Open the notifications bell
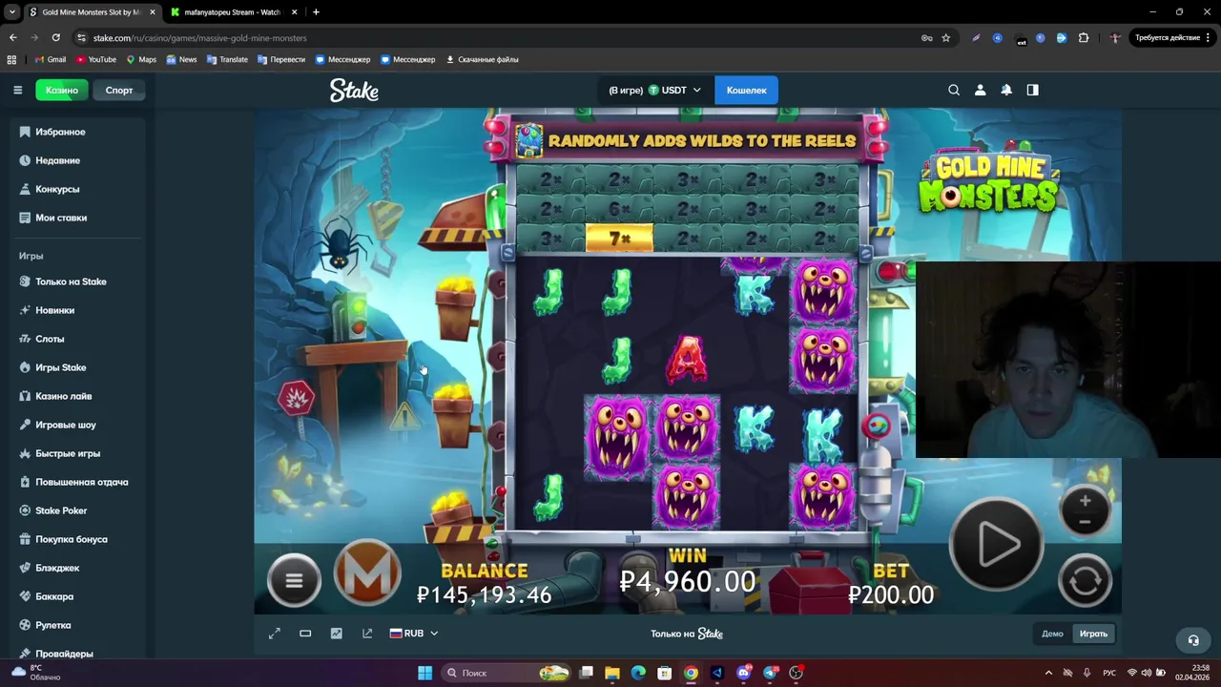 pos(1006,90)
